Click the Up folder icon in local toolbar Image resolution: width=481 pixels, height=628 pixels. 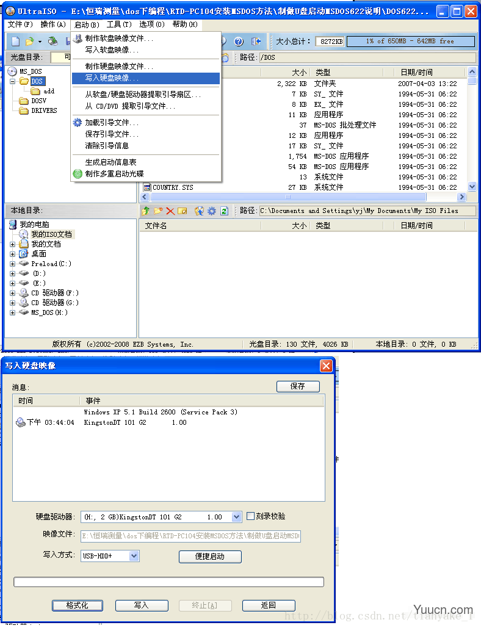(x=145, y=211)
